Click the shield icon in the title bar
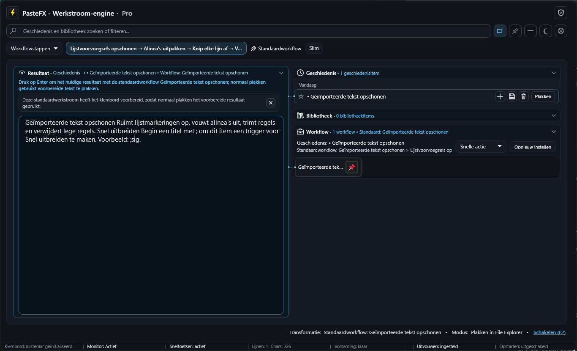Viewport: 577px width, 351px height. click(x=561, y=13)
